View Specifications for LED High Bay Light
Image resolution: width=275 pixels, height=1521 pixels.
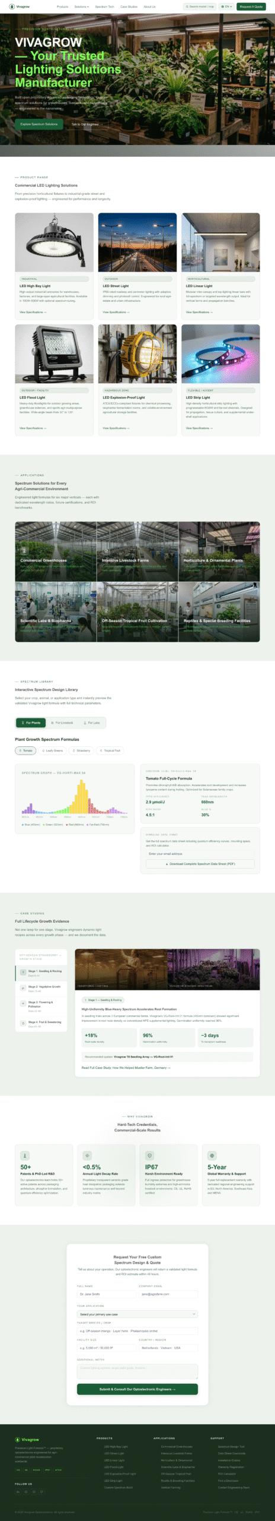[x=33, y=312]
